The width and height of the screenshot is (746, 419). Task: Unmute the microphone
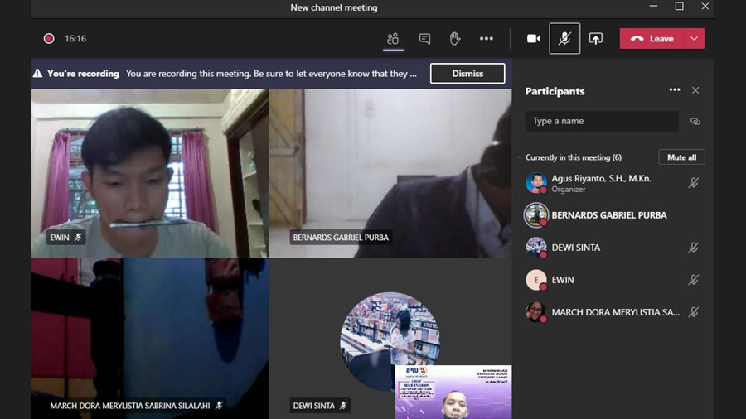click(564, 39)
